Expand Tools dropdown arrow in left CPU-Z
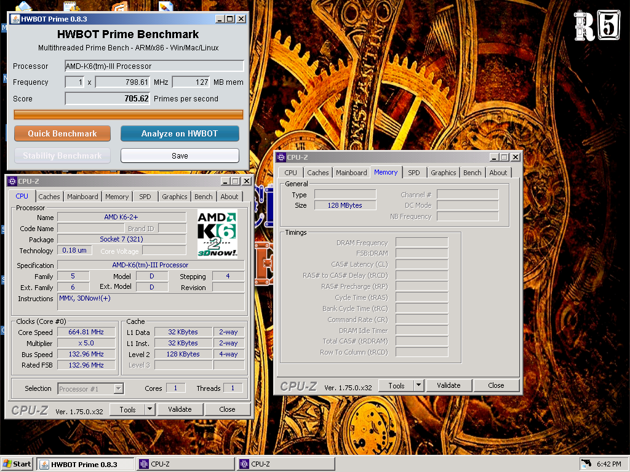Image resolution: width=630 pixels, height=472 pixels. click(x=150, y=409)
